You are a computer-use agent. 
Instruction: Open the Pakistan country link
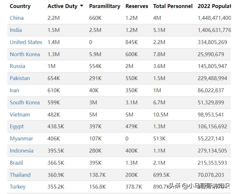[x=20, y=78]
